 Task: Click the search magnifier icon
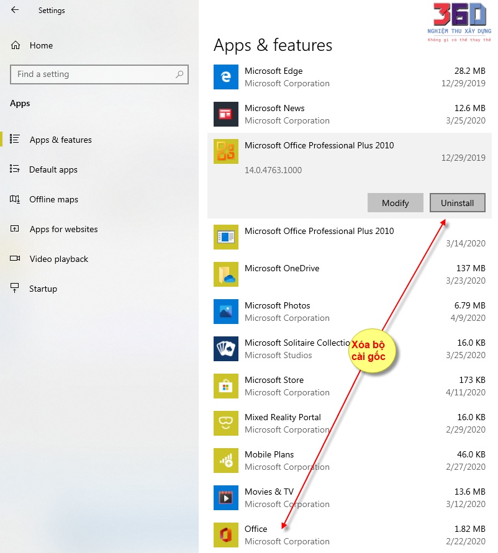pyautogui.click(x=179, y=74)
